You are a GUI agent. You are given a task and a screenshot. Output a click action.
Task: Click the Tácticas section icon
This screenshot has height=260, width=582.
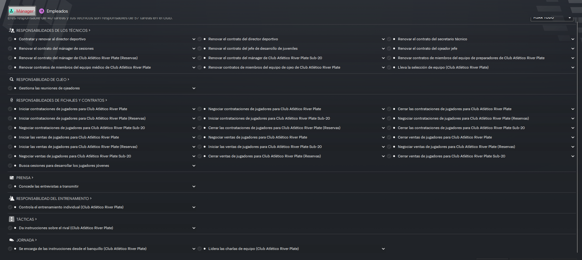point(12,219)
